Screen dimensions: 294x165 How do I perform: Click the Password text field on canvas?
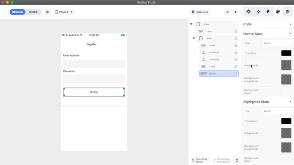(x=94, y=79)
